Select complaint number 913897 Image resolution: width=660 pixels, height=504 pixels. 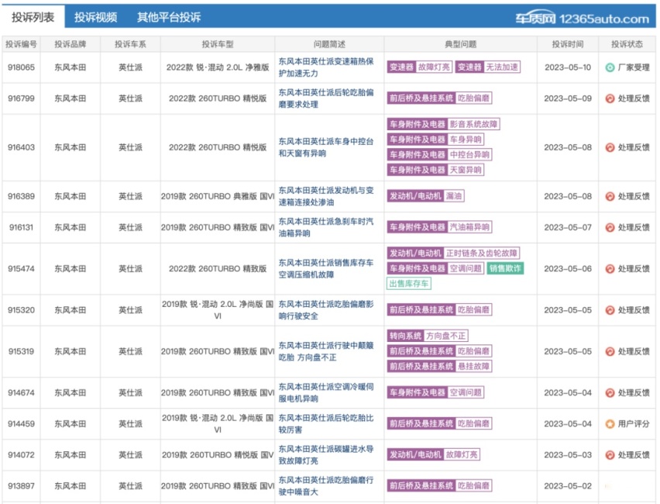[x=21, y=486]
